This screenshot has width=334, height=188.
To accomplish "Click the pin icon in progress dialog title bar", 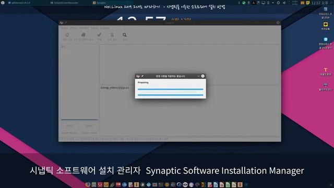I will (142, 76).
